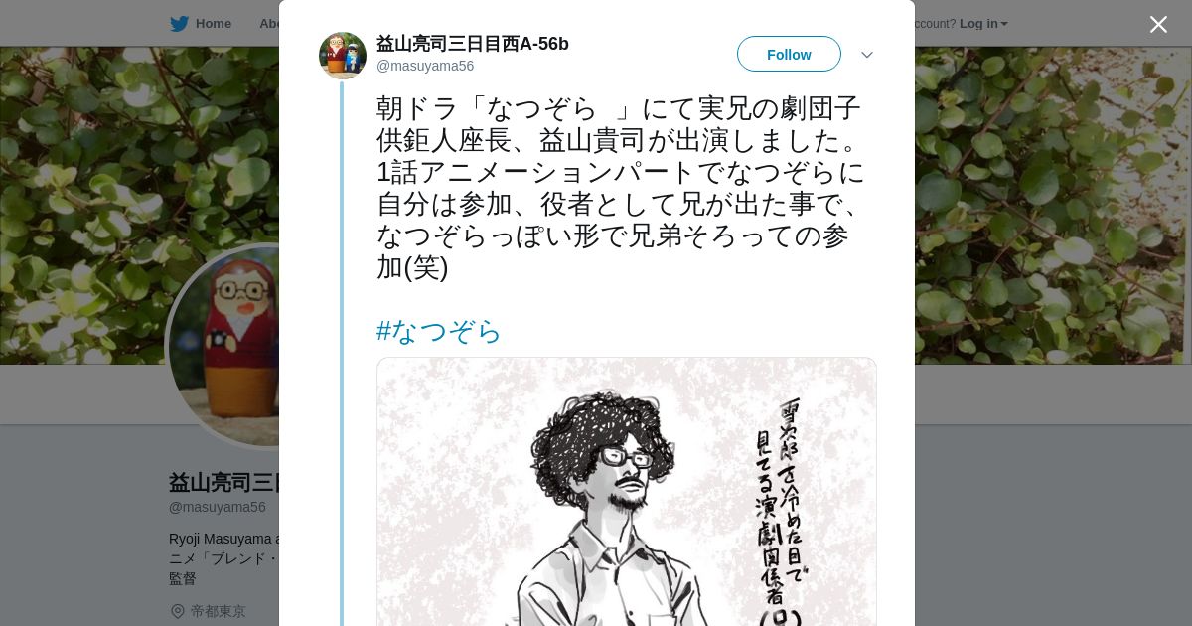This screenshot has height=626, width=1192.
Task: Open the About menu item
Action: tap(268, 24)
